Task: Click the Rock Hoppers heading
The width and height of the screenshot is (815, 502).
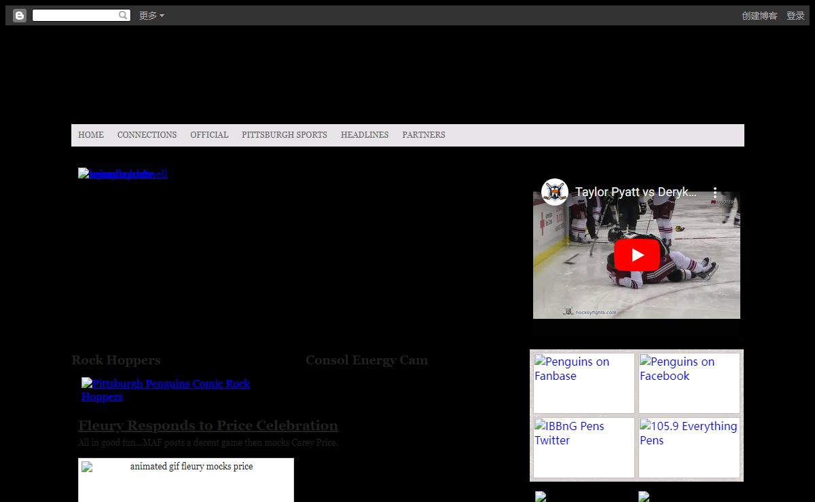Action: click(116, 360)
